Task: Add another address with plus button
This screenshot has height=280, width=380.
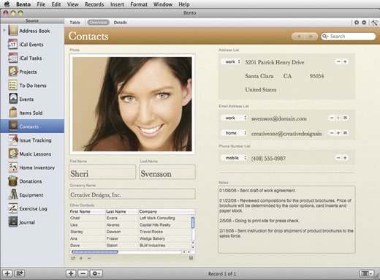Action: coord(345,61)
